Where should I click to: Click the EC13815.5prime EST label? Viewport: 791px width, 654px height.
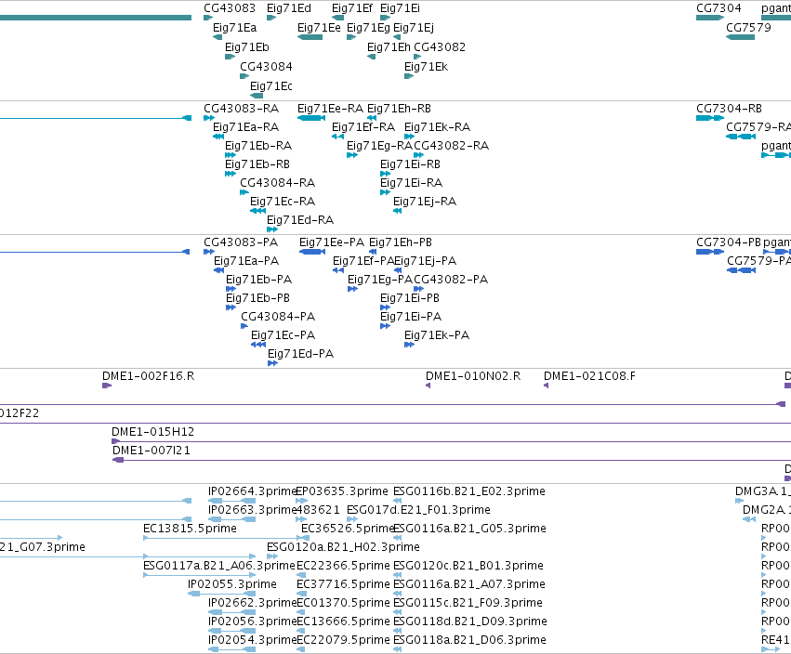[x=191, y=529]
